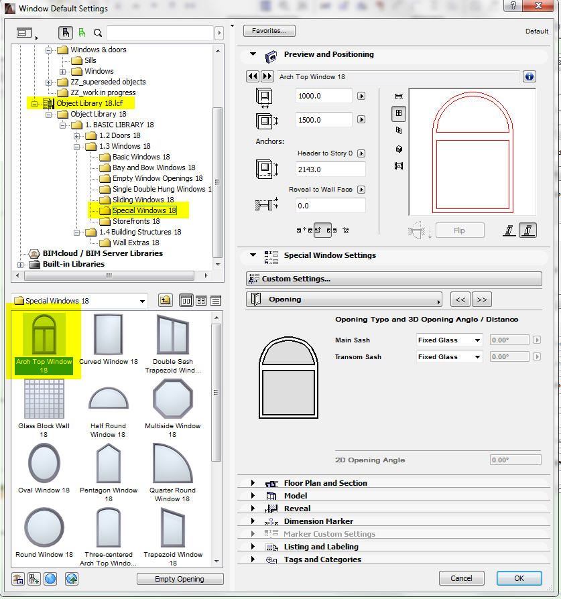561x599 pixels.
Task: Select the floor plan preview icon
Action: (x=399, y=96)
